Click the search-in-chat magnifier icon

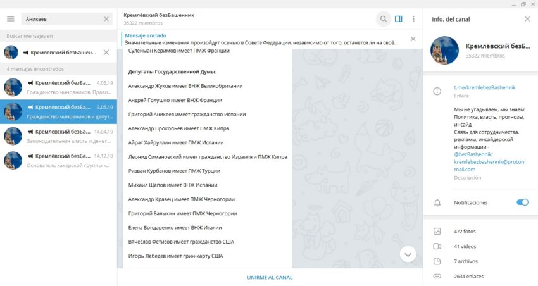tap(384, 19)
